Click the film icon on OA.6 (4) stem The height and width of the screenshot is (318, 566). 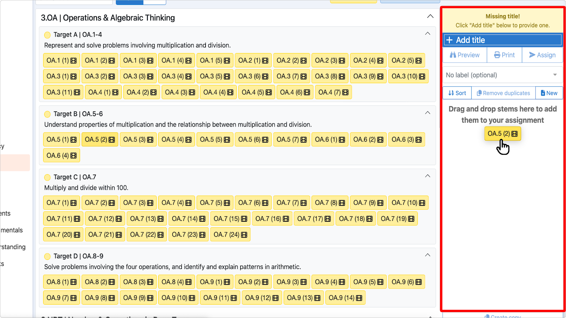coord(74,155)
